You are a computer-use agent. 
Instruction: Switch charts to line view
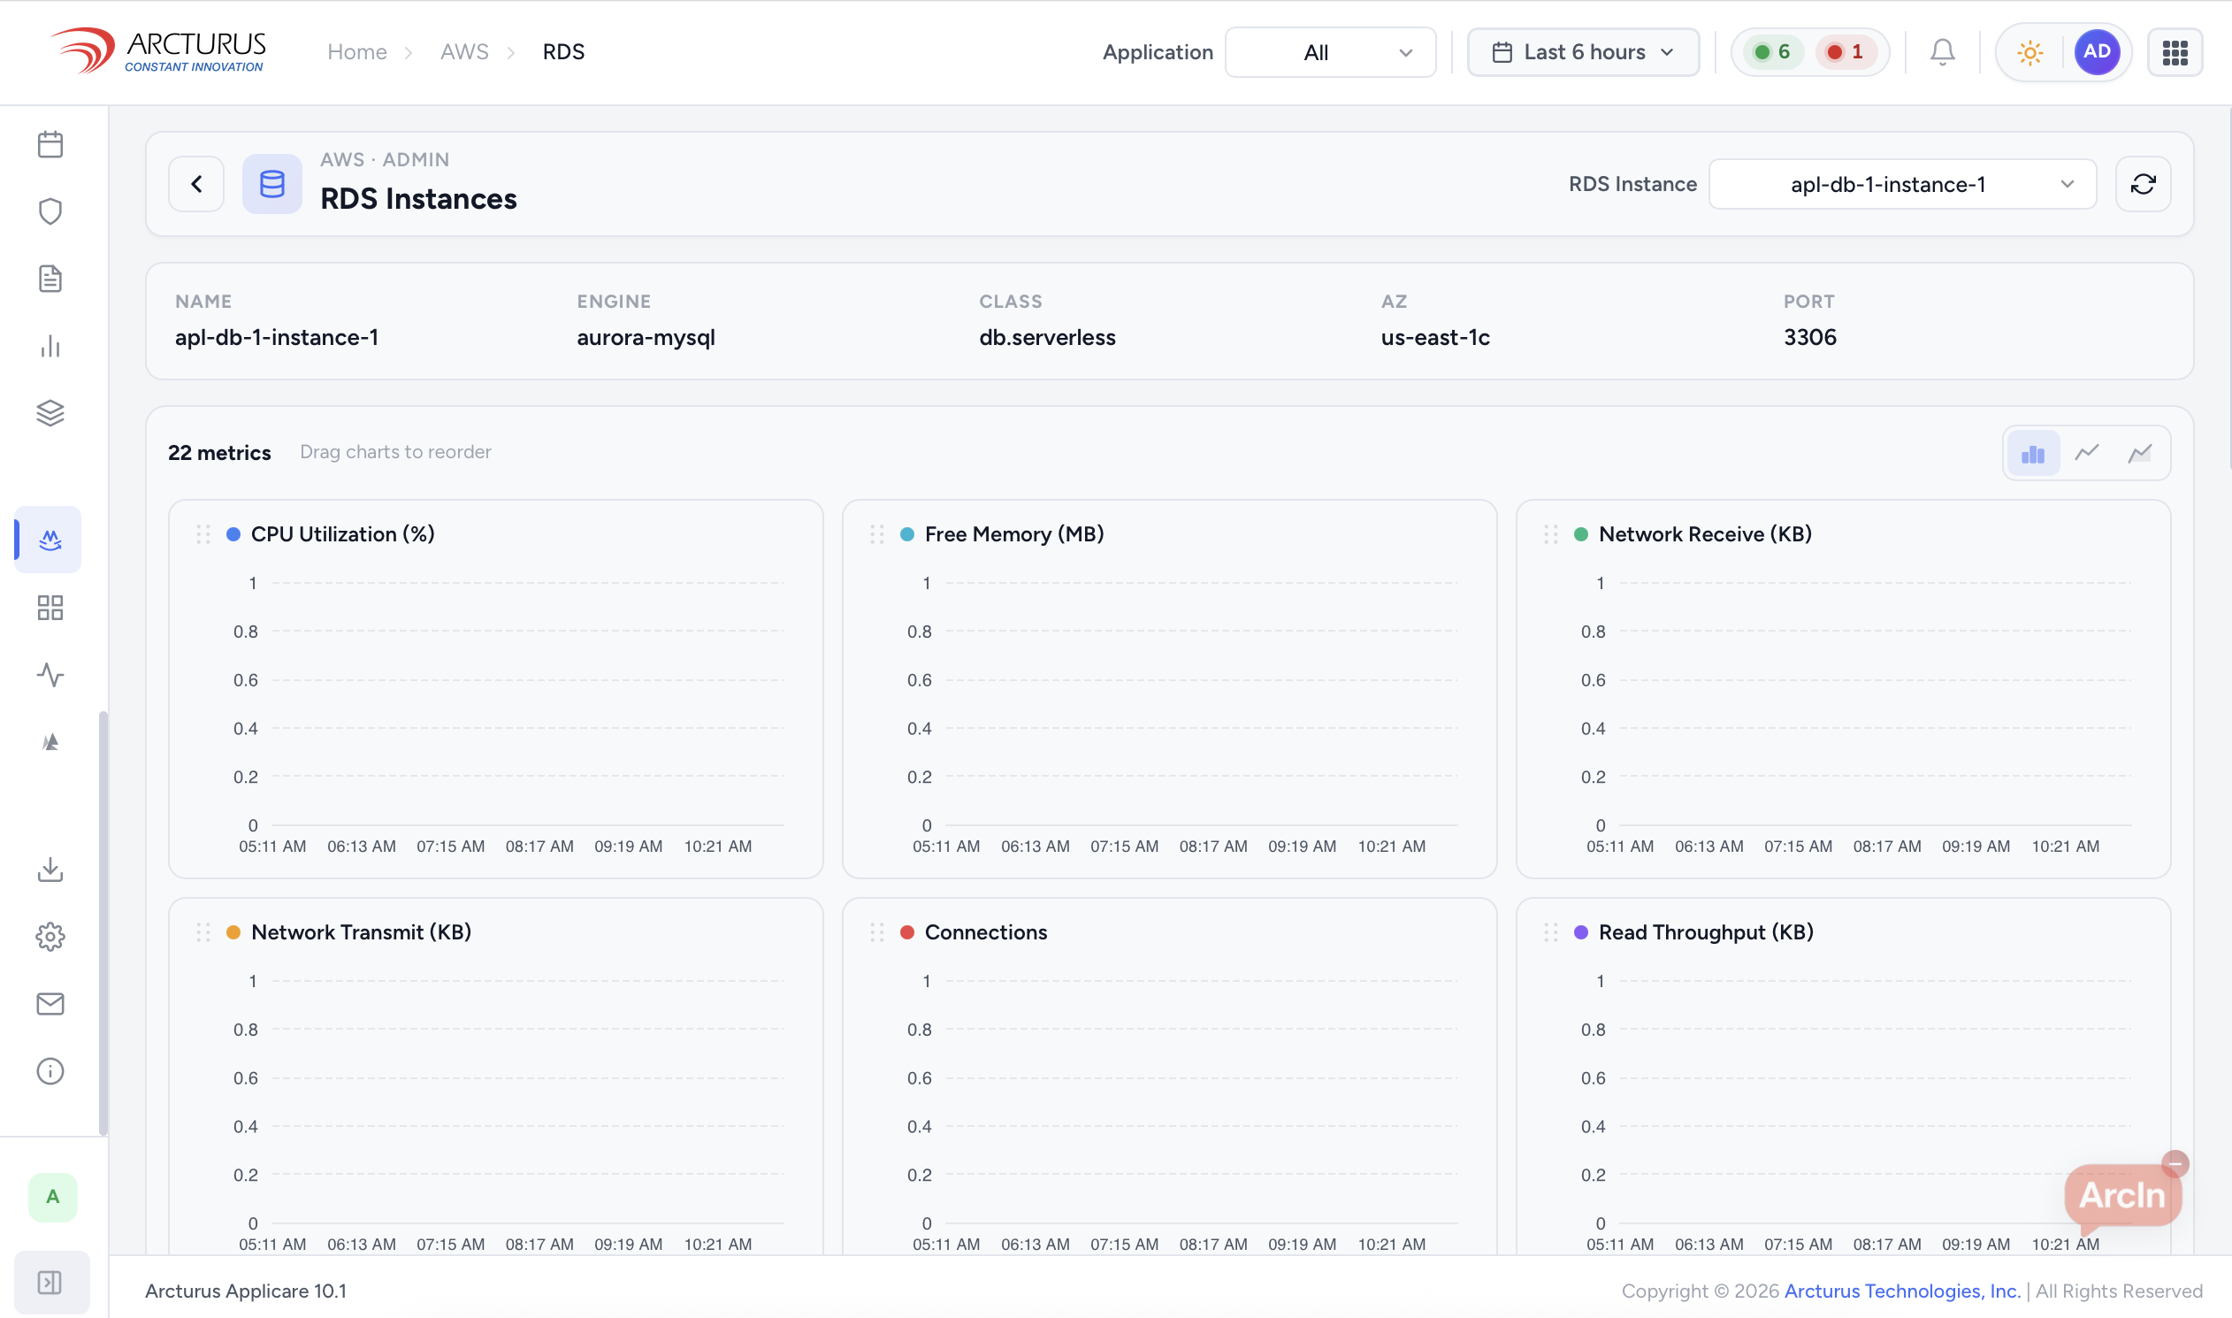click(x=2086, y=454)
